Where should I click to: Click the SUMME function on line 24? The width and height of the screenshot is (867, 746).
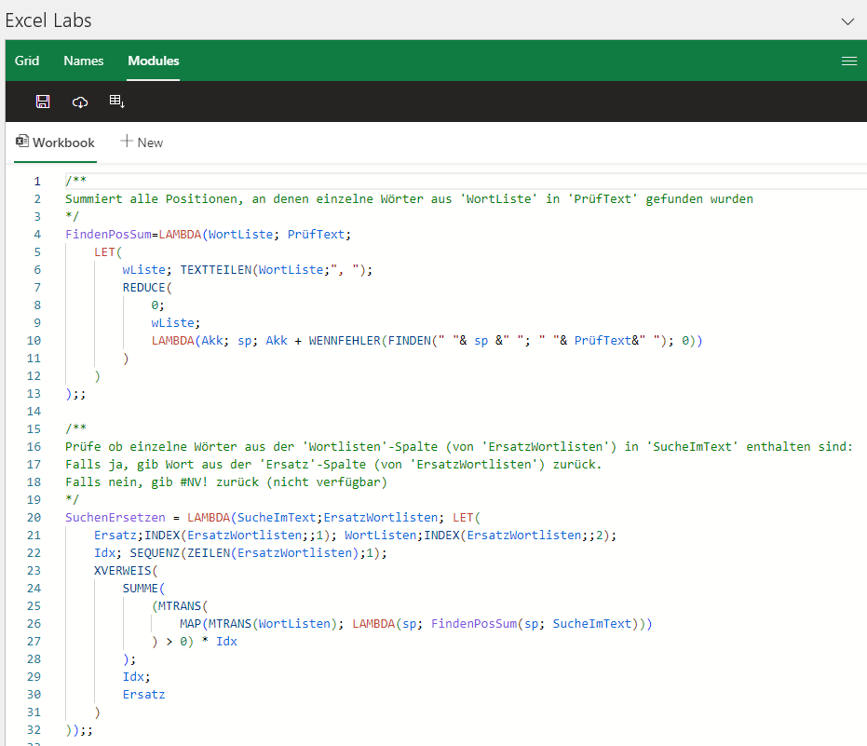click(x=141, y=589)
